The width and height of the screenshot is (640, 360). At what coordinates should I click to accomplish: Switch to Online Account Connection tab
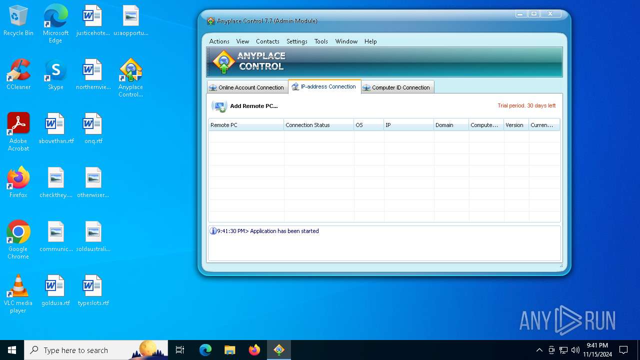pos(247,87)
